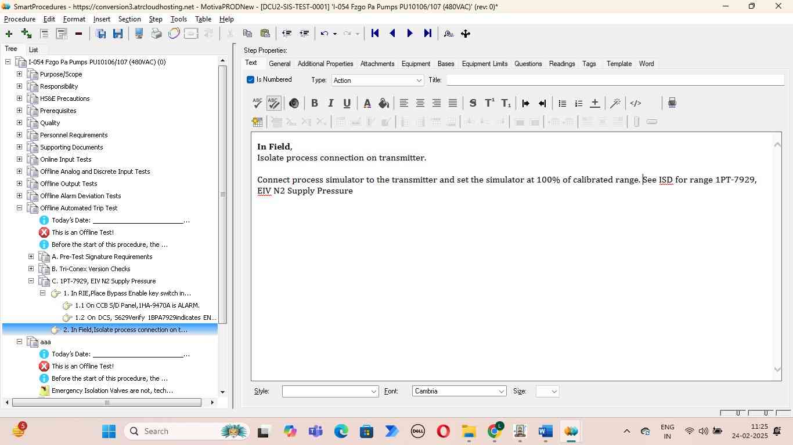Open the Procedure menu
The image size is (793, 445).
20,19
